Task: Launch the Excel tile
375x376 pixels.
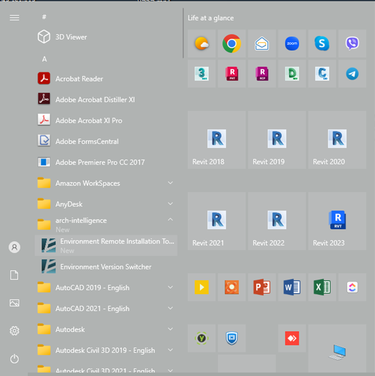Action: pos(322,287)
